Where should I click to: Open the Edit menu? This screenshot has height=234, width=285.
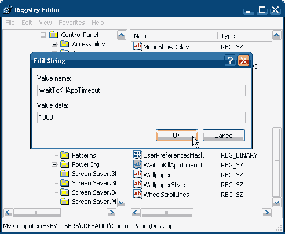27,23
